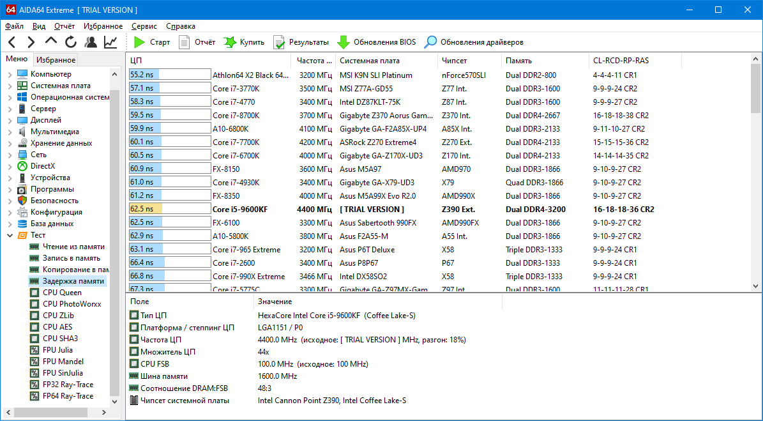This screenshot has height=421, width=763.
Task: Open Запись в память test
Action: click(x=72, y=258)
